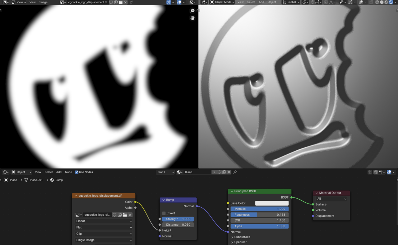Toggle proportional editing in 3D viewport
This screenshot has width=398, height=245.
pyautogui.click(x=326, y=2)
